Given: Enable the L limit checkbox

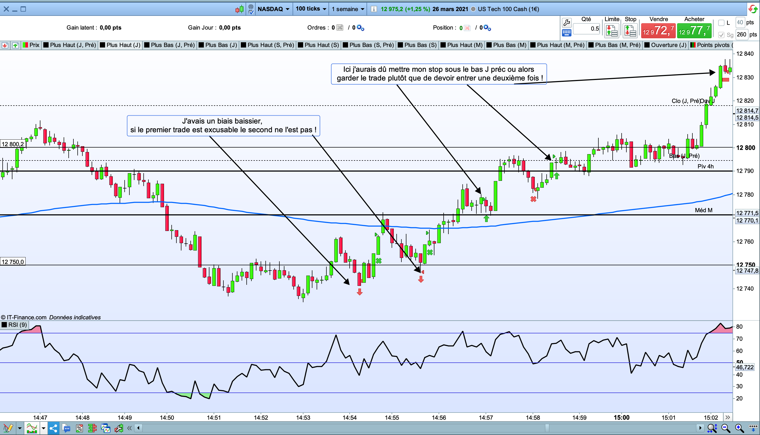Looking at the screenshot, I should tap(721, 23).
